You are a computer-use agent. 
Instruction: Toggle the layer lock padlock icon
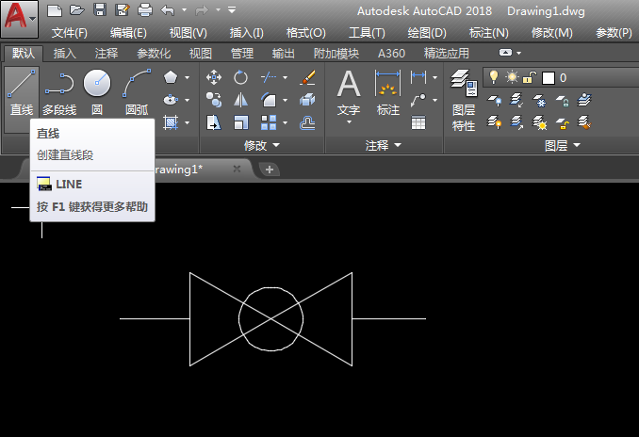[530, 77]
